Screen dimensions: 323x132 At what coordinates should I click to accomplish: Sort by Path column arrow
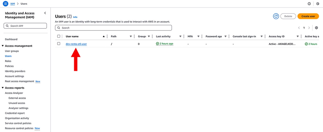coord(131,36)
